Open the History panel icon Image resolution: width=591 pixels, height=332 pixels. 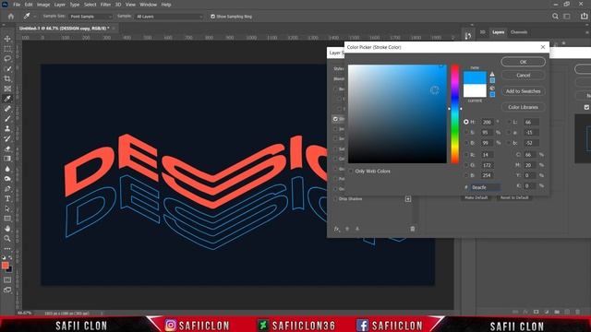point(468,36)
